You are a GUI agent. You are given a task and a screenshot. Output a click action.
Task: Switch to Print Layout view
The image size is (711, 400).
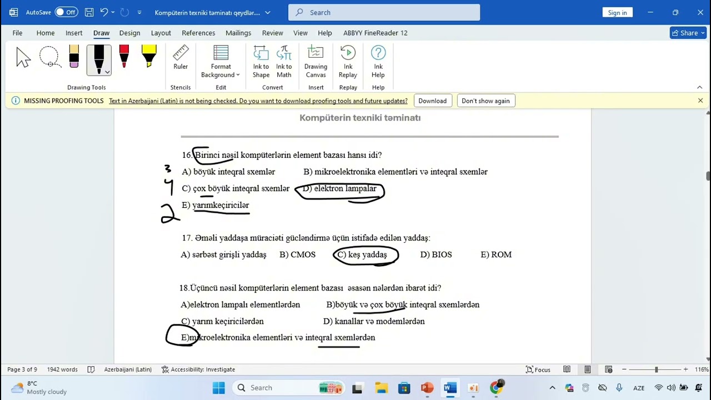click(x=588, y=369)
